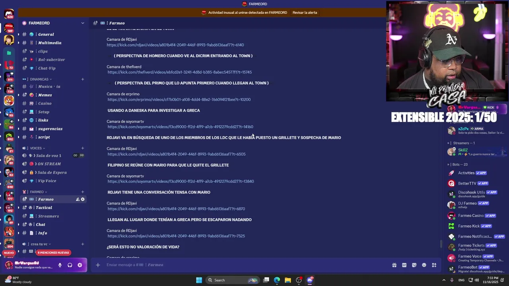The image size is (509, 286).
Task: Open Microsoft Edge from the taskbar
Action: point(277,280)
